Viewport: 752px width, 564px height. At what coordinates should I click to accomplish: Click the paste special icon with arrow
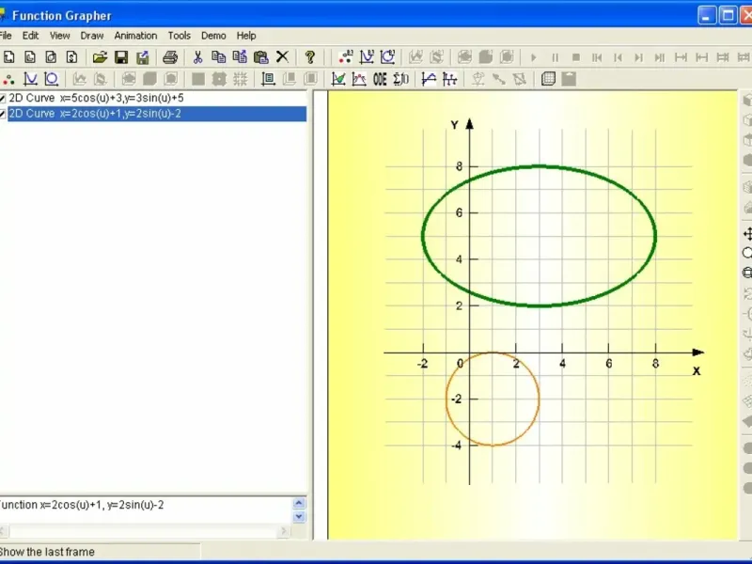[240, 57]
